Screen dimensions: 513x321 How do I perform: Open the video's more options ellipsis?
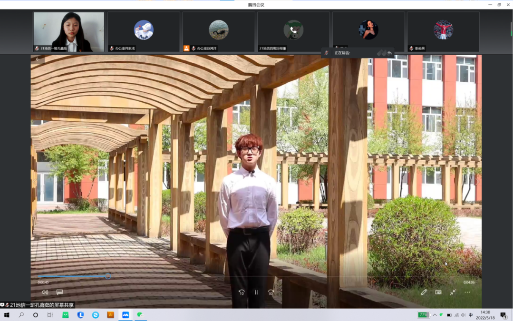[467, 292]
